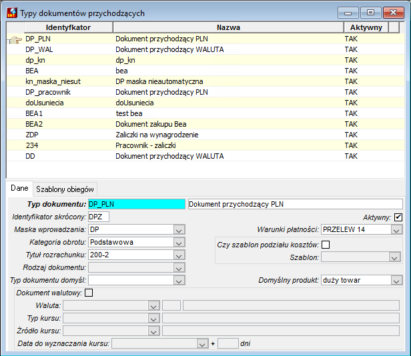
Task: Click the application icon in title bar
Action: click(12, 13)
